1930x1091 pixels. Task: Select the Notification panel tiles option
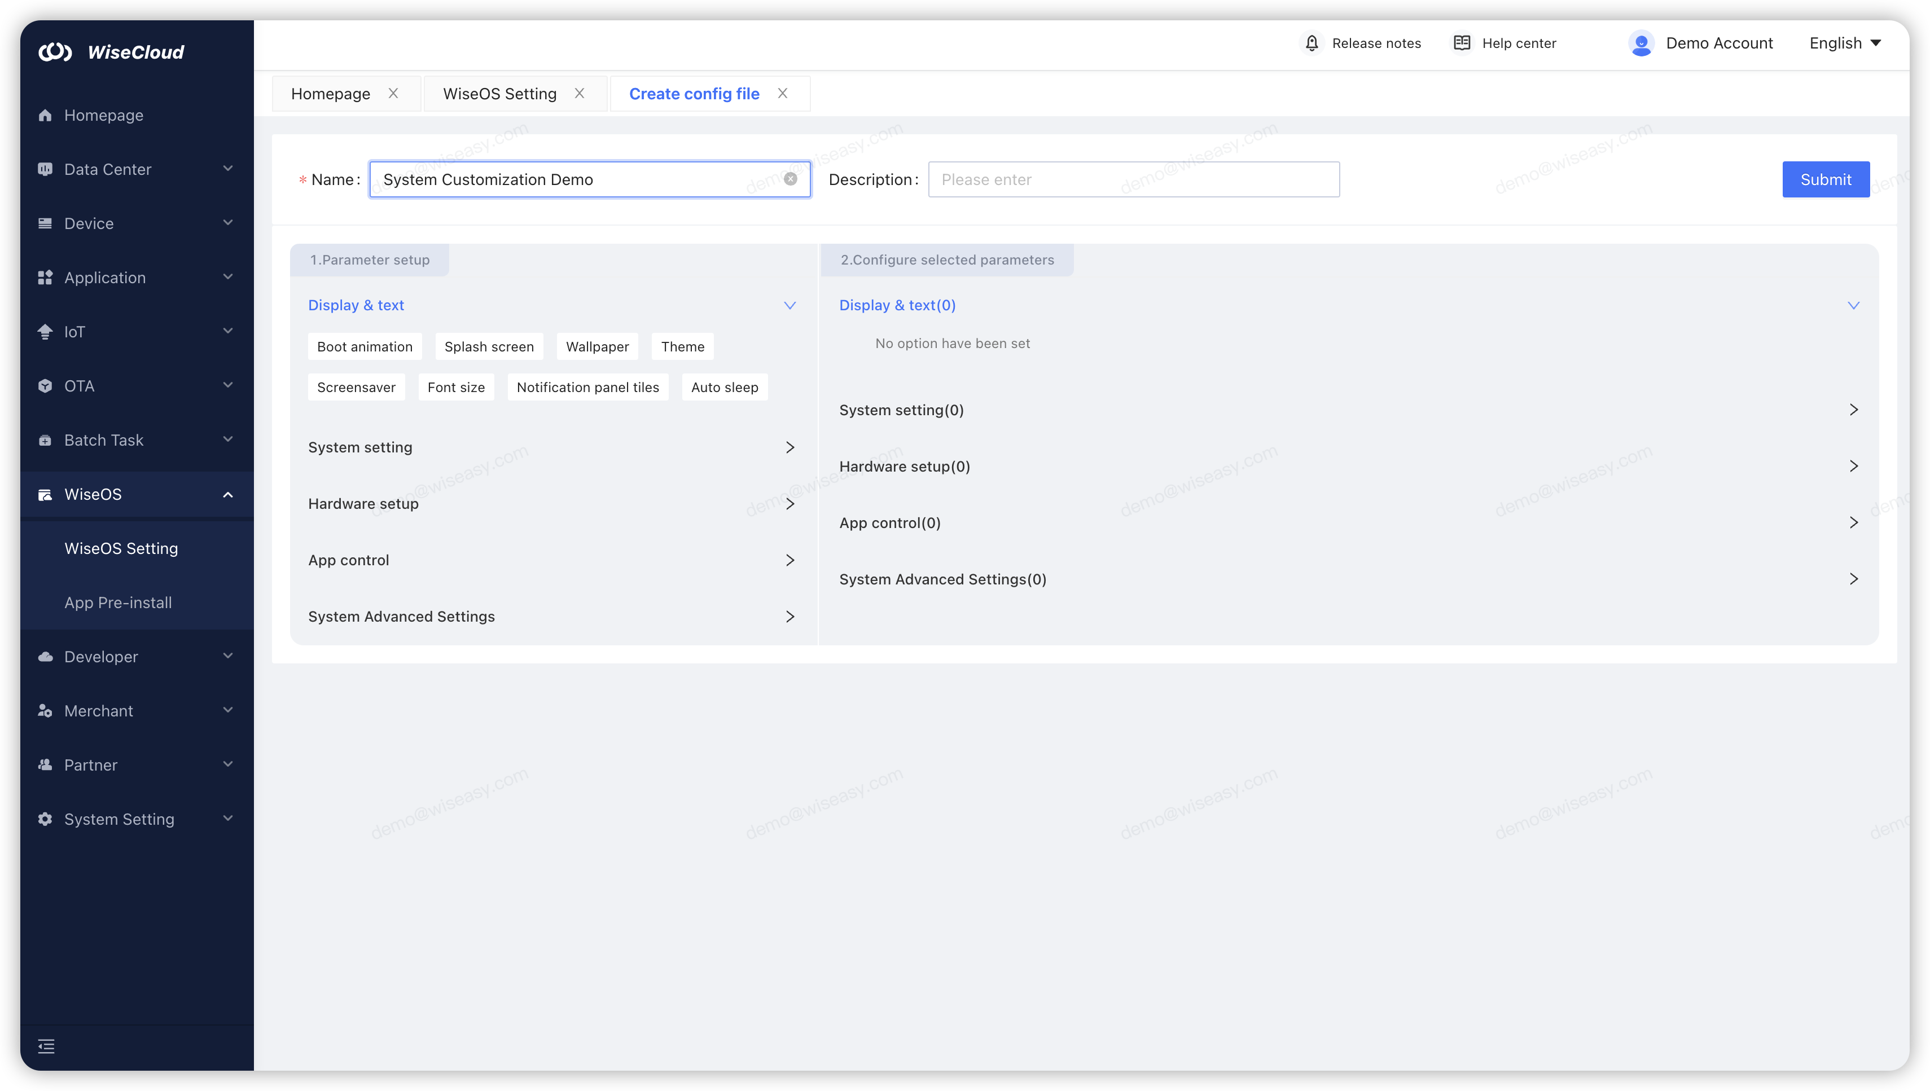587,388
